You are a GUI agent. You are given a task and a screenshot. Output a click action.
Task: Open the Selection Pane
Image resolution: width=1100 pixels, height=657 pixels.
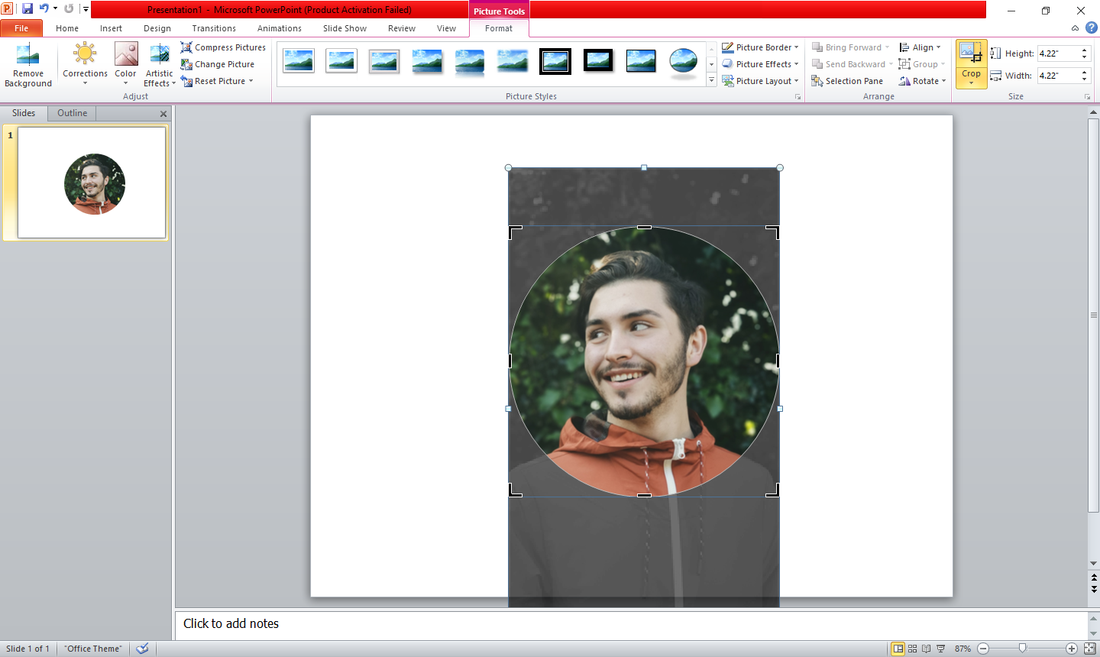point(847,81)
